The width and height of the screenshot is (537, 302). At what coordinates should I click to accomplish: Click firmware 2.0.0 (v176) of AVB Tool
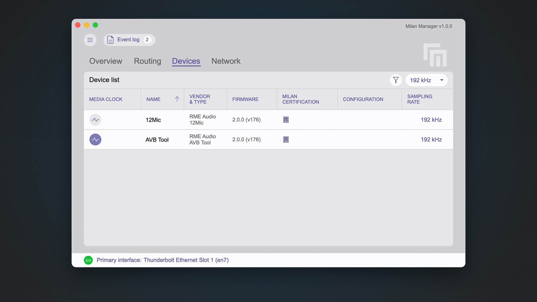[x=246, y=140]
